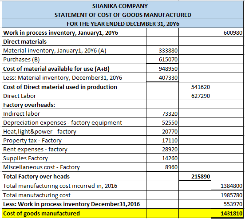This screenshot has width=245, height=219.
Task: Click the highlighted value 1431810
Action: click(231, 214)
